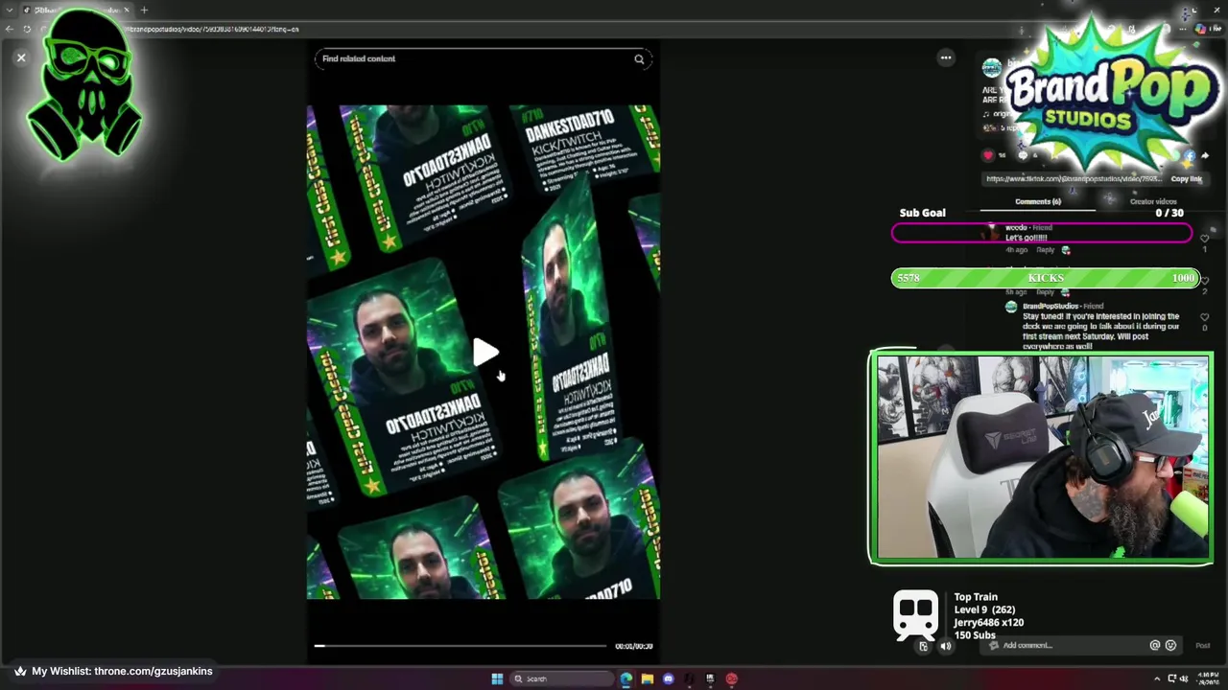Like the "Let's go!!!!!!" comment

(x=1205, y=239)
